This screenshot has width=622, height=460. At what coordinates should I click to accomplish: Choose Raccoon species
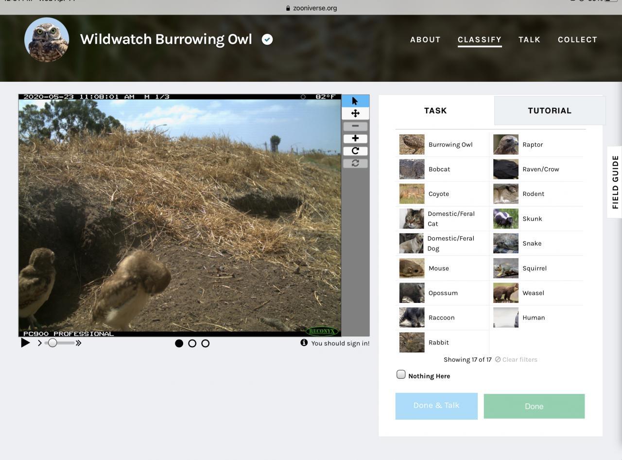tap(442, 318)
